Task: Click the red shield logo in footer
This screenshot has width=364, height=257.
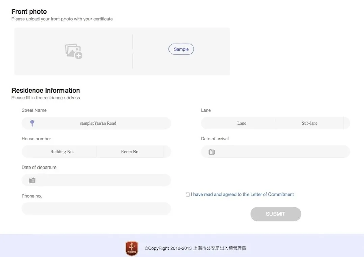Action: tap(132, 248)
